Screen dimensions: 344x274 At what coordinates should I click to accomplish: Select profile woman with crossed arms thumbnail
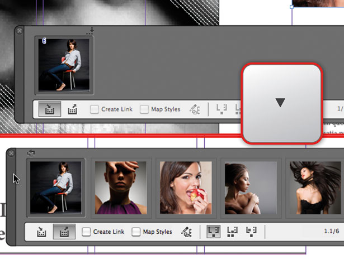251,188
